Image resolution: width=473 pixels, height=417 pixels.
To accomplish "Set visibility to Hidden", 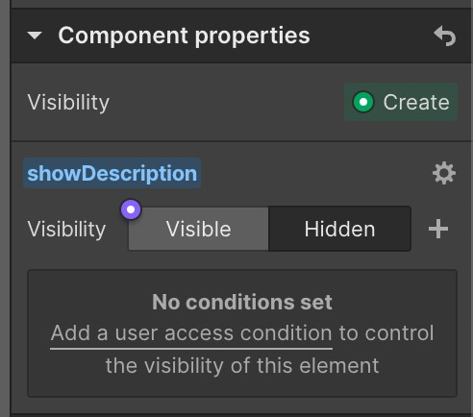I will click(x=339, y=229).
